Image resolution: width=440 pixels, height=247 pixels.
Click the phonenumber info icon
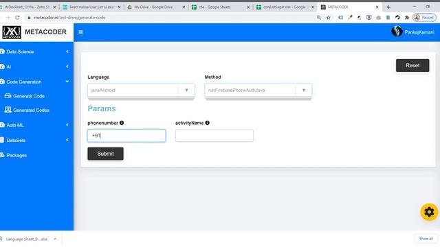[x=122, y=123]
